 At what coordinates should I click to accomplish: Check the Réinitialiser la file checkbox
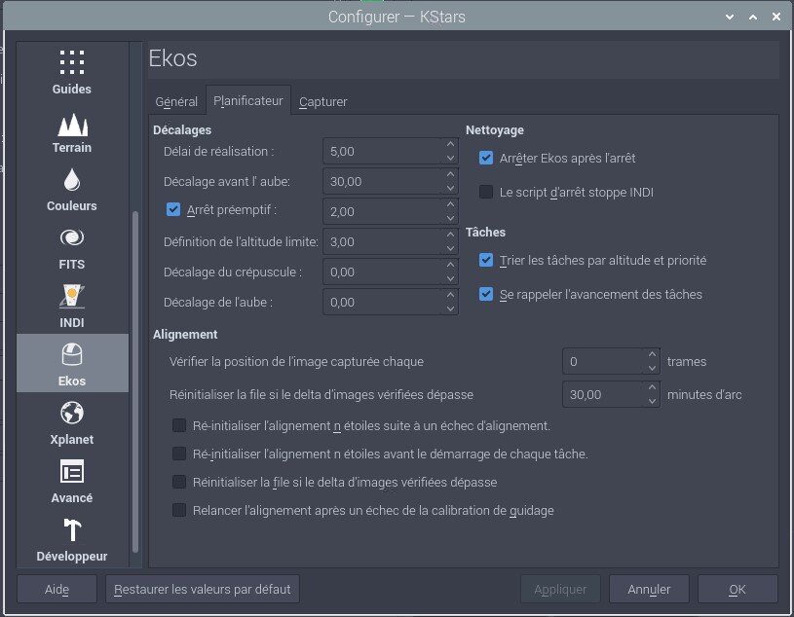[x=179, y=482]
